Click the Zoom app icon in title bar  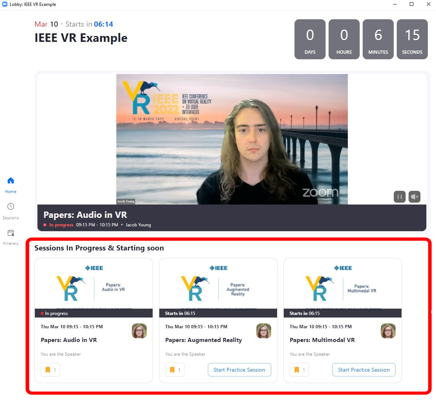tap(5, 4)
